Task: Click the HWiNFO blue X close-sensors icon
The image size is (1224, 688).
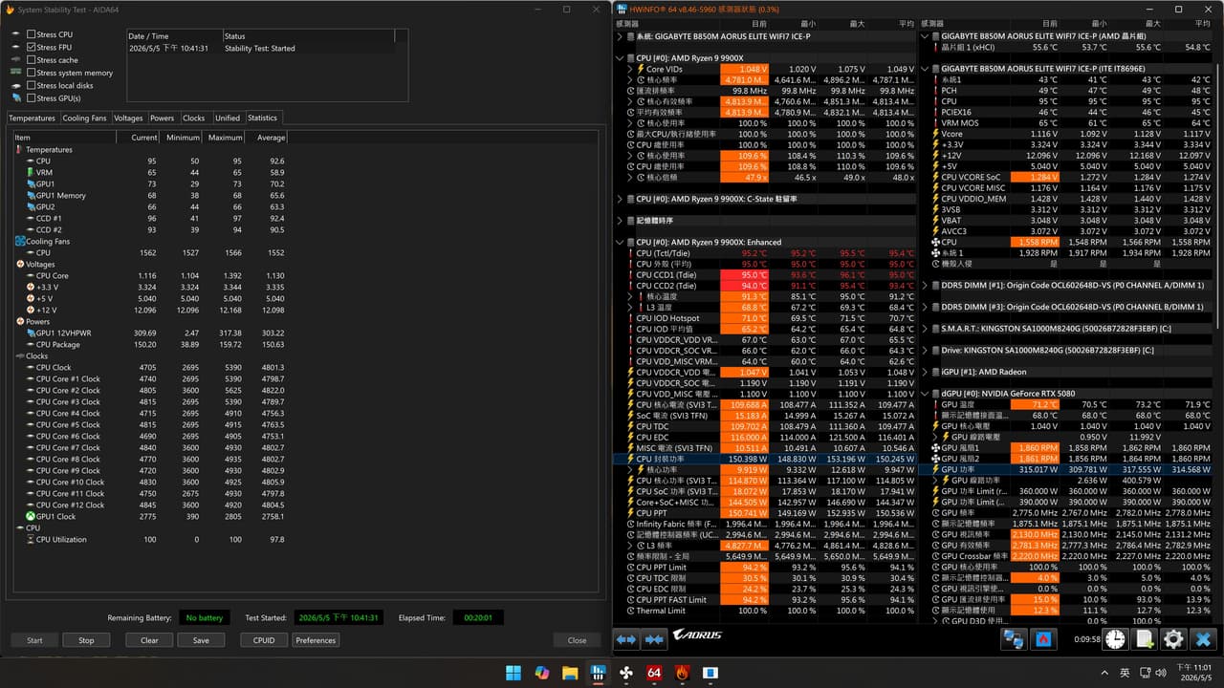Action: pos(1203,639)
